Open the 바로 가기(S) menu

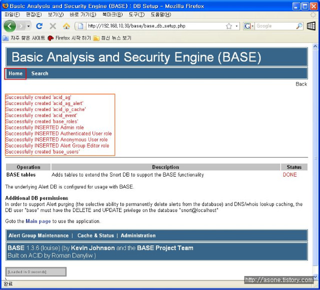pos(83,14)
